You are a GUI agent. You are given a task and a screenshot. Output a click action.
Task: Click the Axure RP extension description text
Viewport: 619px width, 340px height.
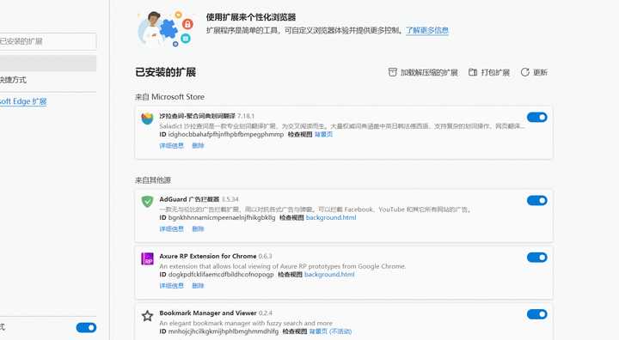tap(283, 266)
